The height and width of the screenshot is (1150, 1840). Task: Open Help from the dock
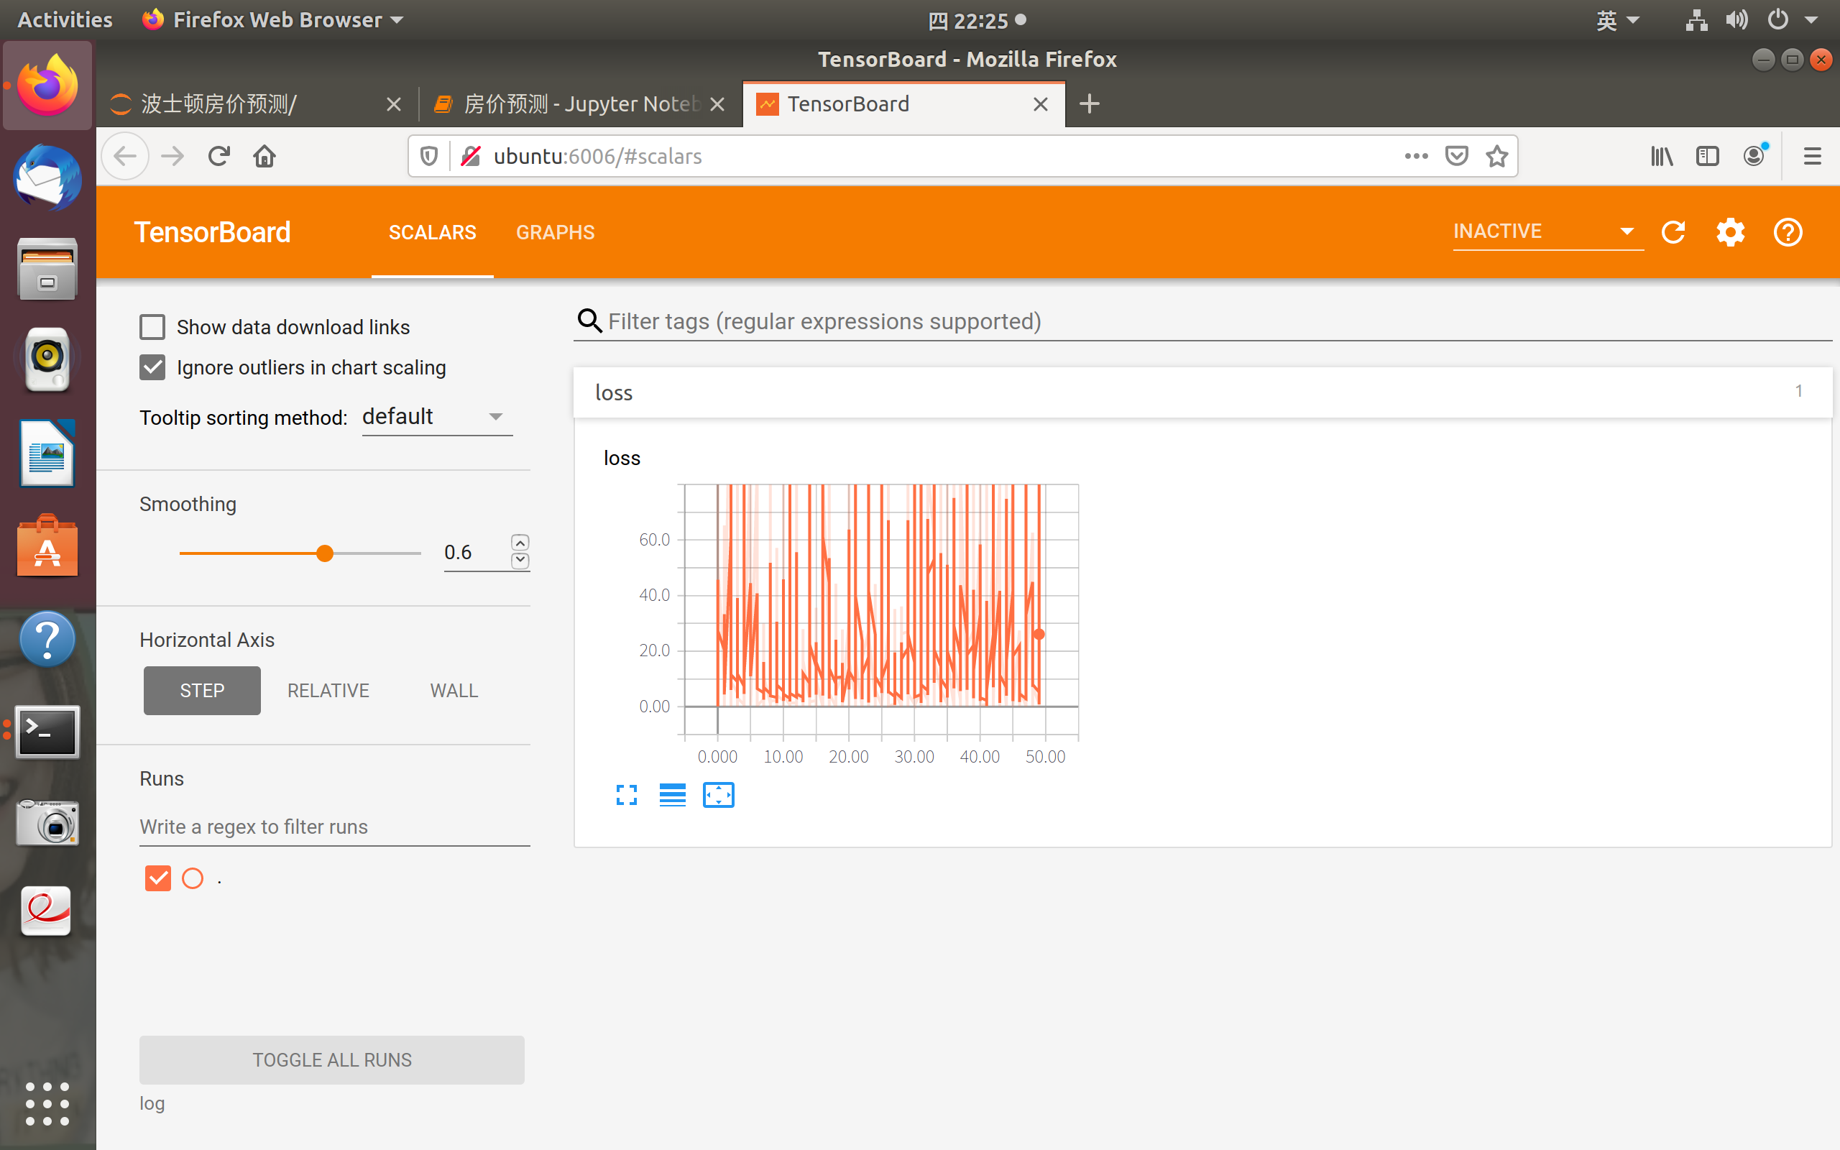pos(47,639)
